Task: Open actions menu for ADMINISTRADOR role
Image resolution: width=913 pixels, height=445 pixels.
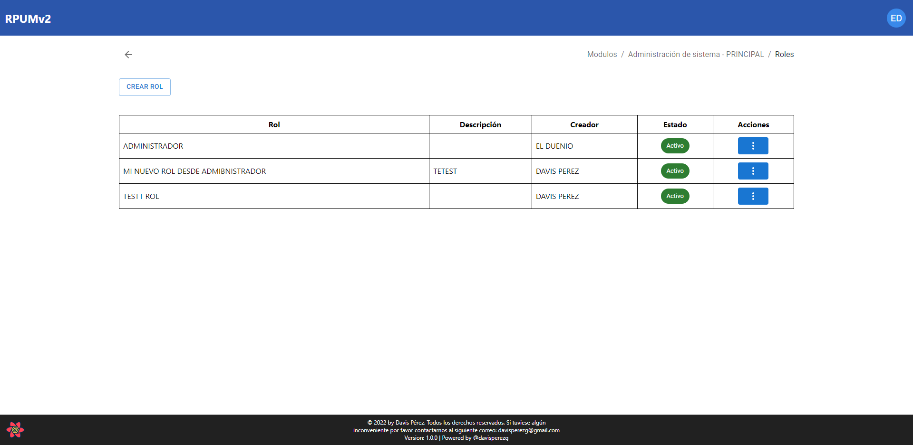Action: click(753, 146)
